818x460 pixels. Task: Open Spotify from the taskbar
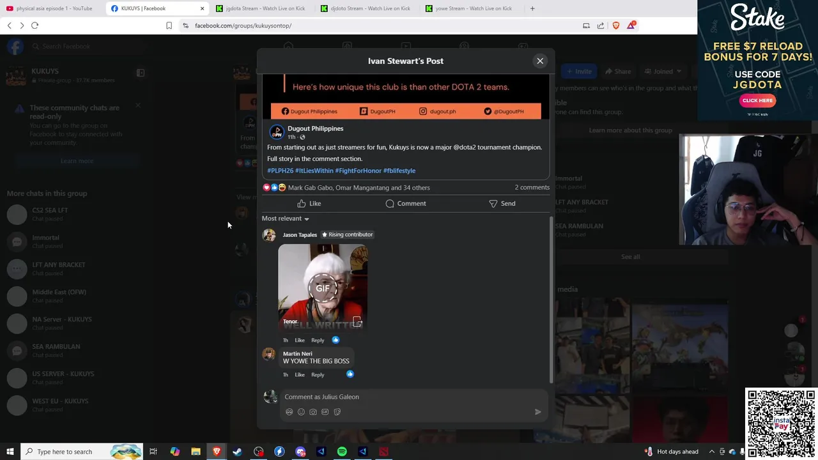(342, 452)
